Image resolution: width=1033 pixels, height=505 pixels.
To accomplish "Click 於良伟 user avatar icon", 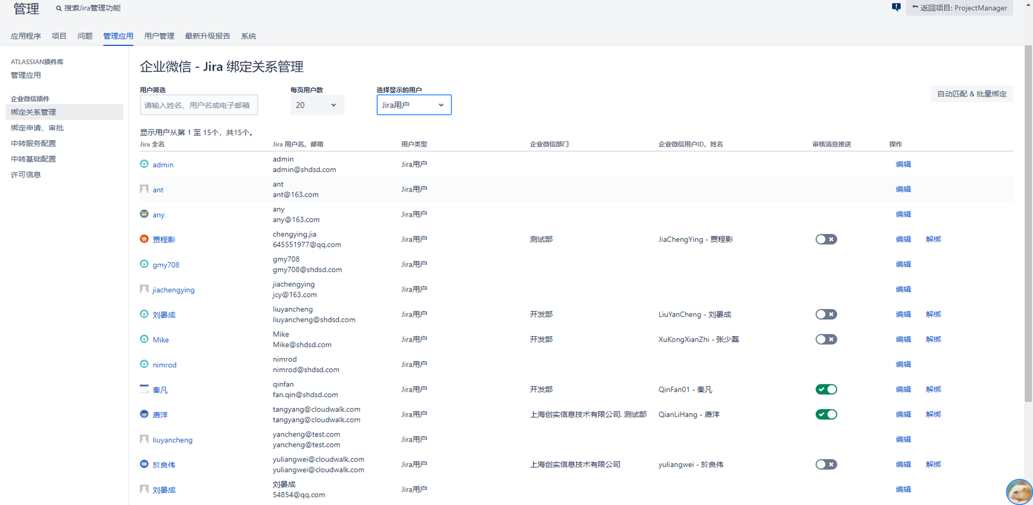I will (144, 464).
